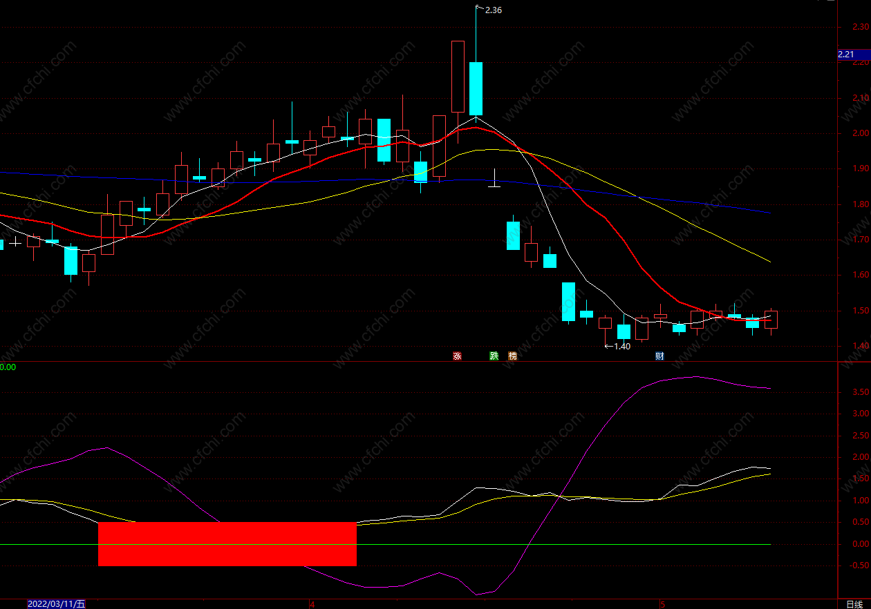Screen dimensions: 871x609
Task: Click the red filled rectangle in indicator panel
Action: coord(227,544)
